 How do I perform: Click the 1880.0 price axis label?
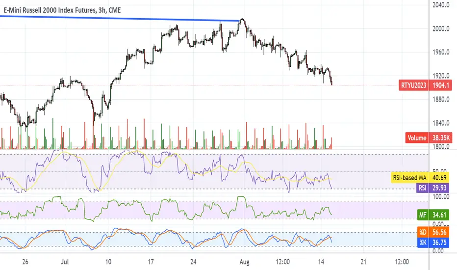[x=441, y=100]
